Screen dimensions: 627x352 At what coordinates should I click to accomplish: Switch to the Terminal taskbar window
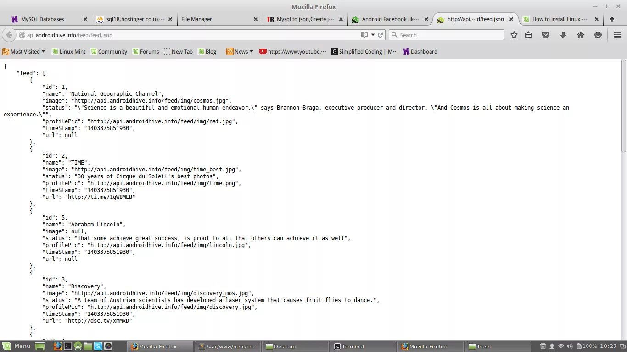[363, 346]
